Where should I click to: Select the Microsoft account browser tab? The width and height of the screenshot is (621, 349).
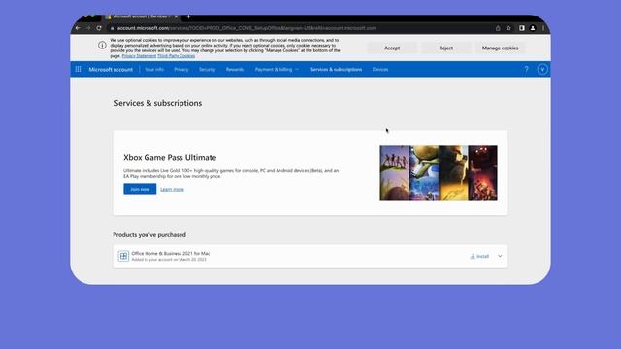tap(142, 16)
